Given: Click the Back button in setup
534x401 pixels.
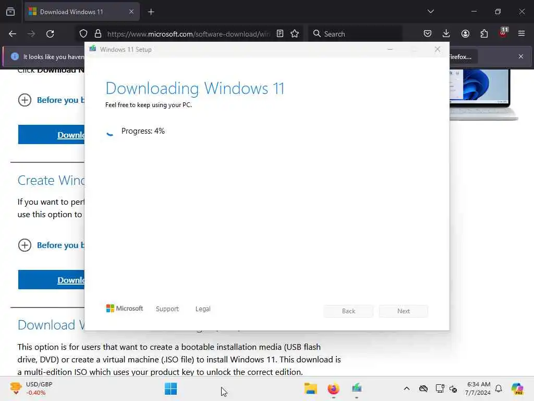Looking at the screenshot, I should click(x=348, y=311).
